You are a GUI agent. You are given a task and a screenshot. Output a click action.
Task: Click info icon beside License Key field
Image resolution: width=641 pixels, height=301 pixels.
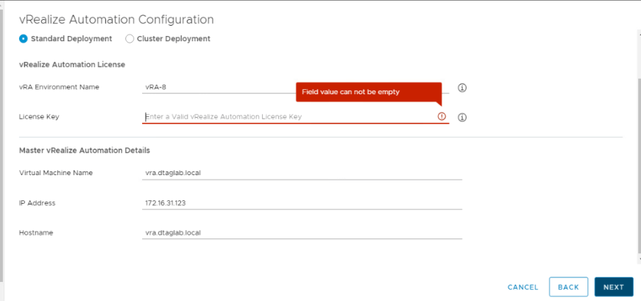tap(462, 117)
